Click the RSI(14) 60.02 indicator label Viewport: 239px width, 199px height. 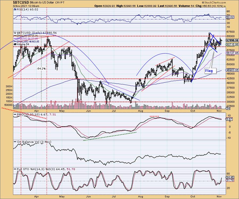pos(27,10)
